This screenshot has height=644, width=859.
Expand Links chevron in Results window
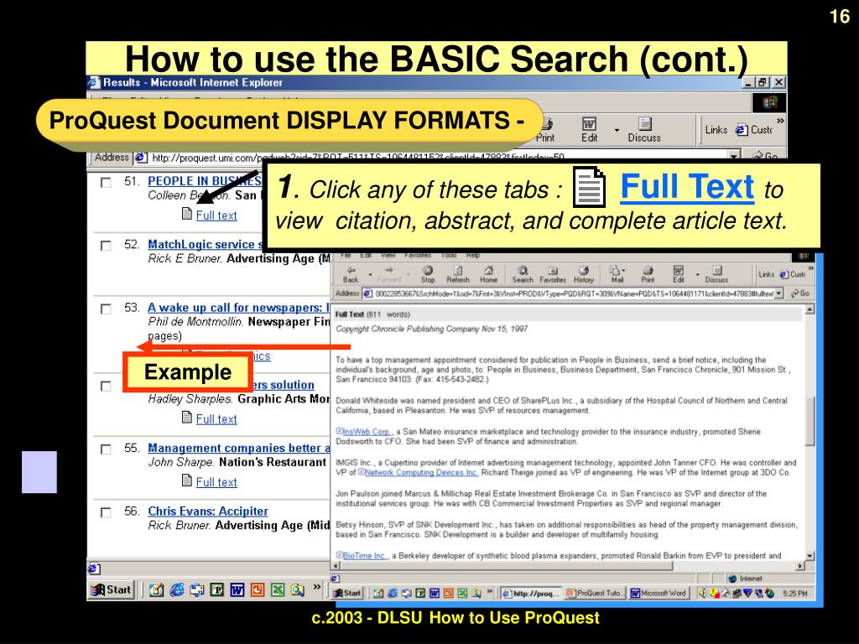click(780, 121)
